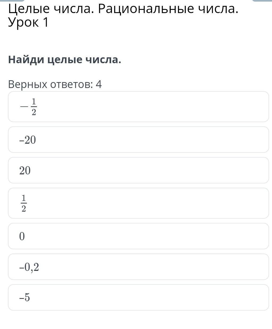Click the minus sign before the 1/2 fraction
Screen dimensions: 272x329
point(24,107)
